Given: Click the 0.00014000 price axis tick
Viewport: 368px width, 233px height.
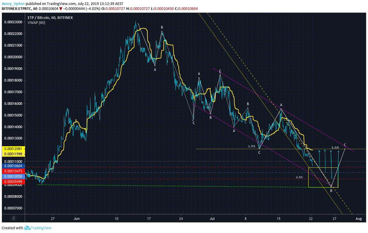Looking at the screenshot, I should [x=13, y=127].
